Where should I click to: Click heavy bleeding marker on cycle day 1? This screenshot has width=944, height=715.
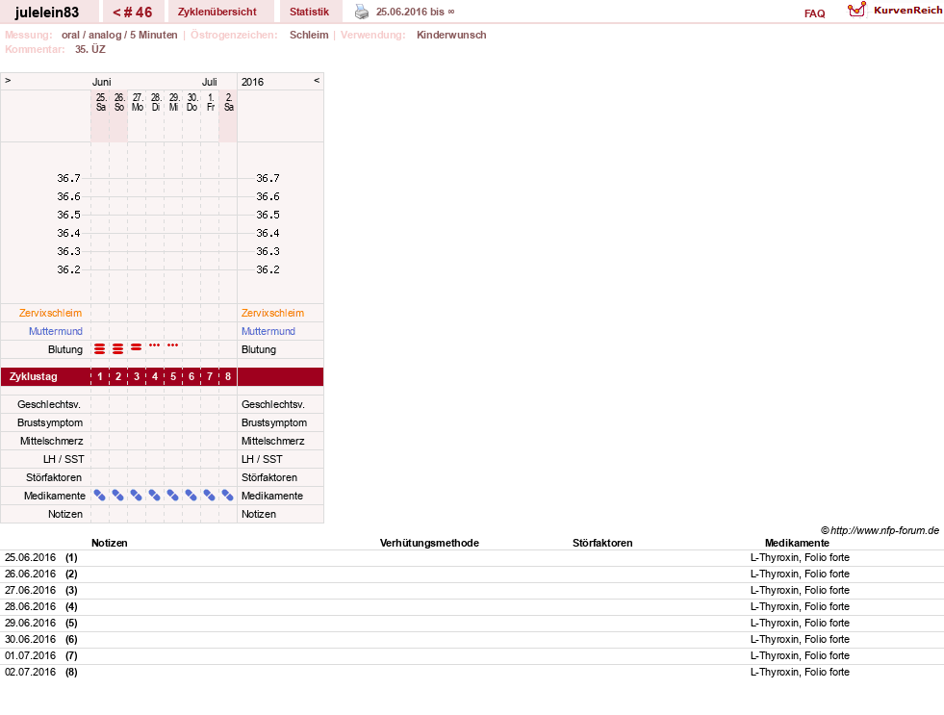(100, 348)
